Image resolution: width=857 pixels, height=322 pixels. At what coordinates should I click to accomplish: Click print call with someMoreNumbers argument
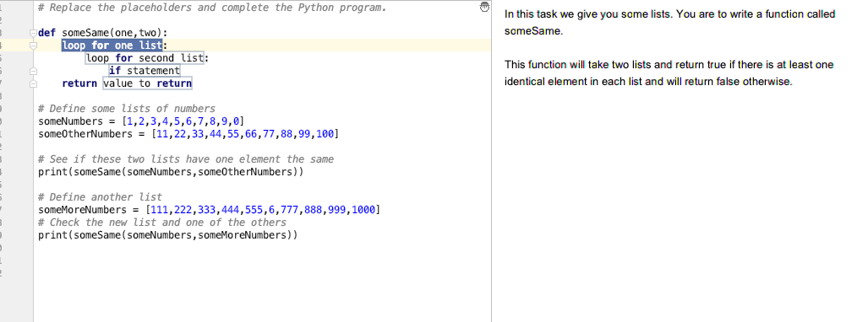168,235
